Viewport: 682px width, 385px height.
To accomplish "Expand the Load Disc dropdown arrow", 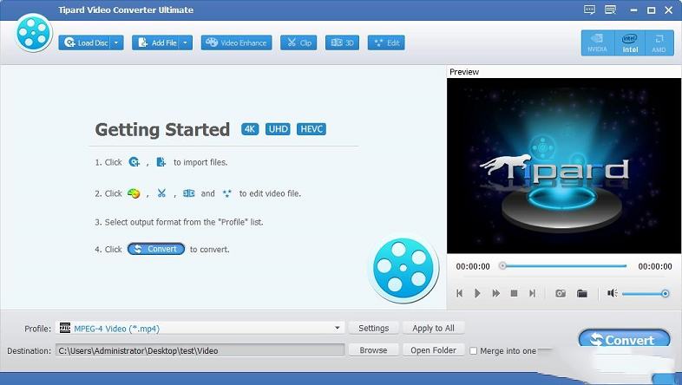I will [x=117, y=42].
